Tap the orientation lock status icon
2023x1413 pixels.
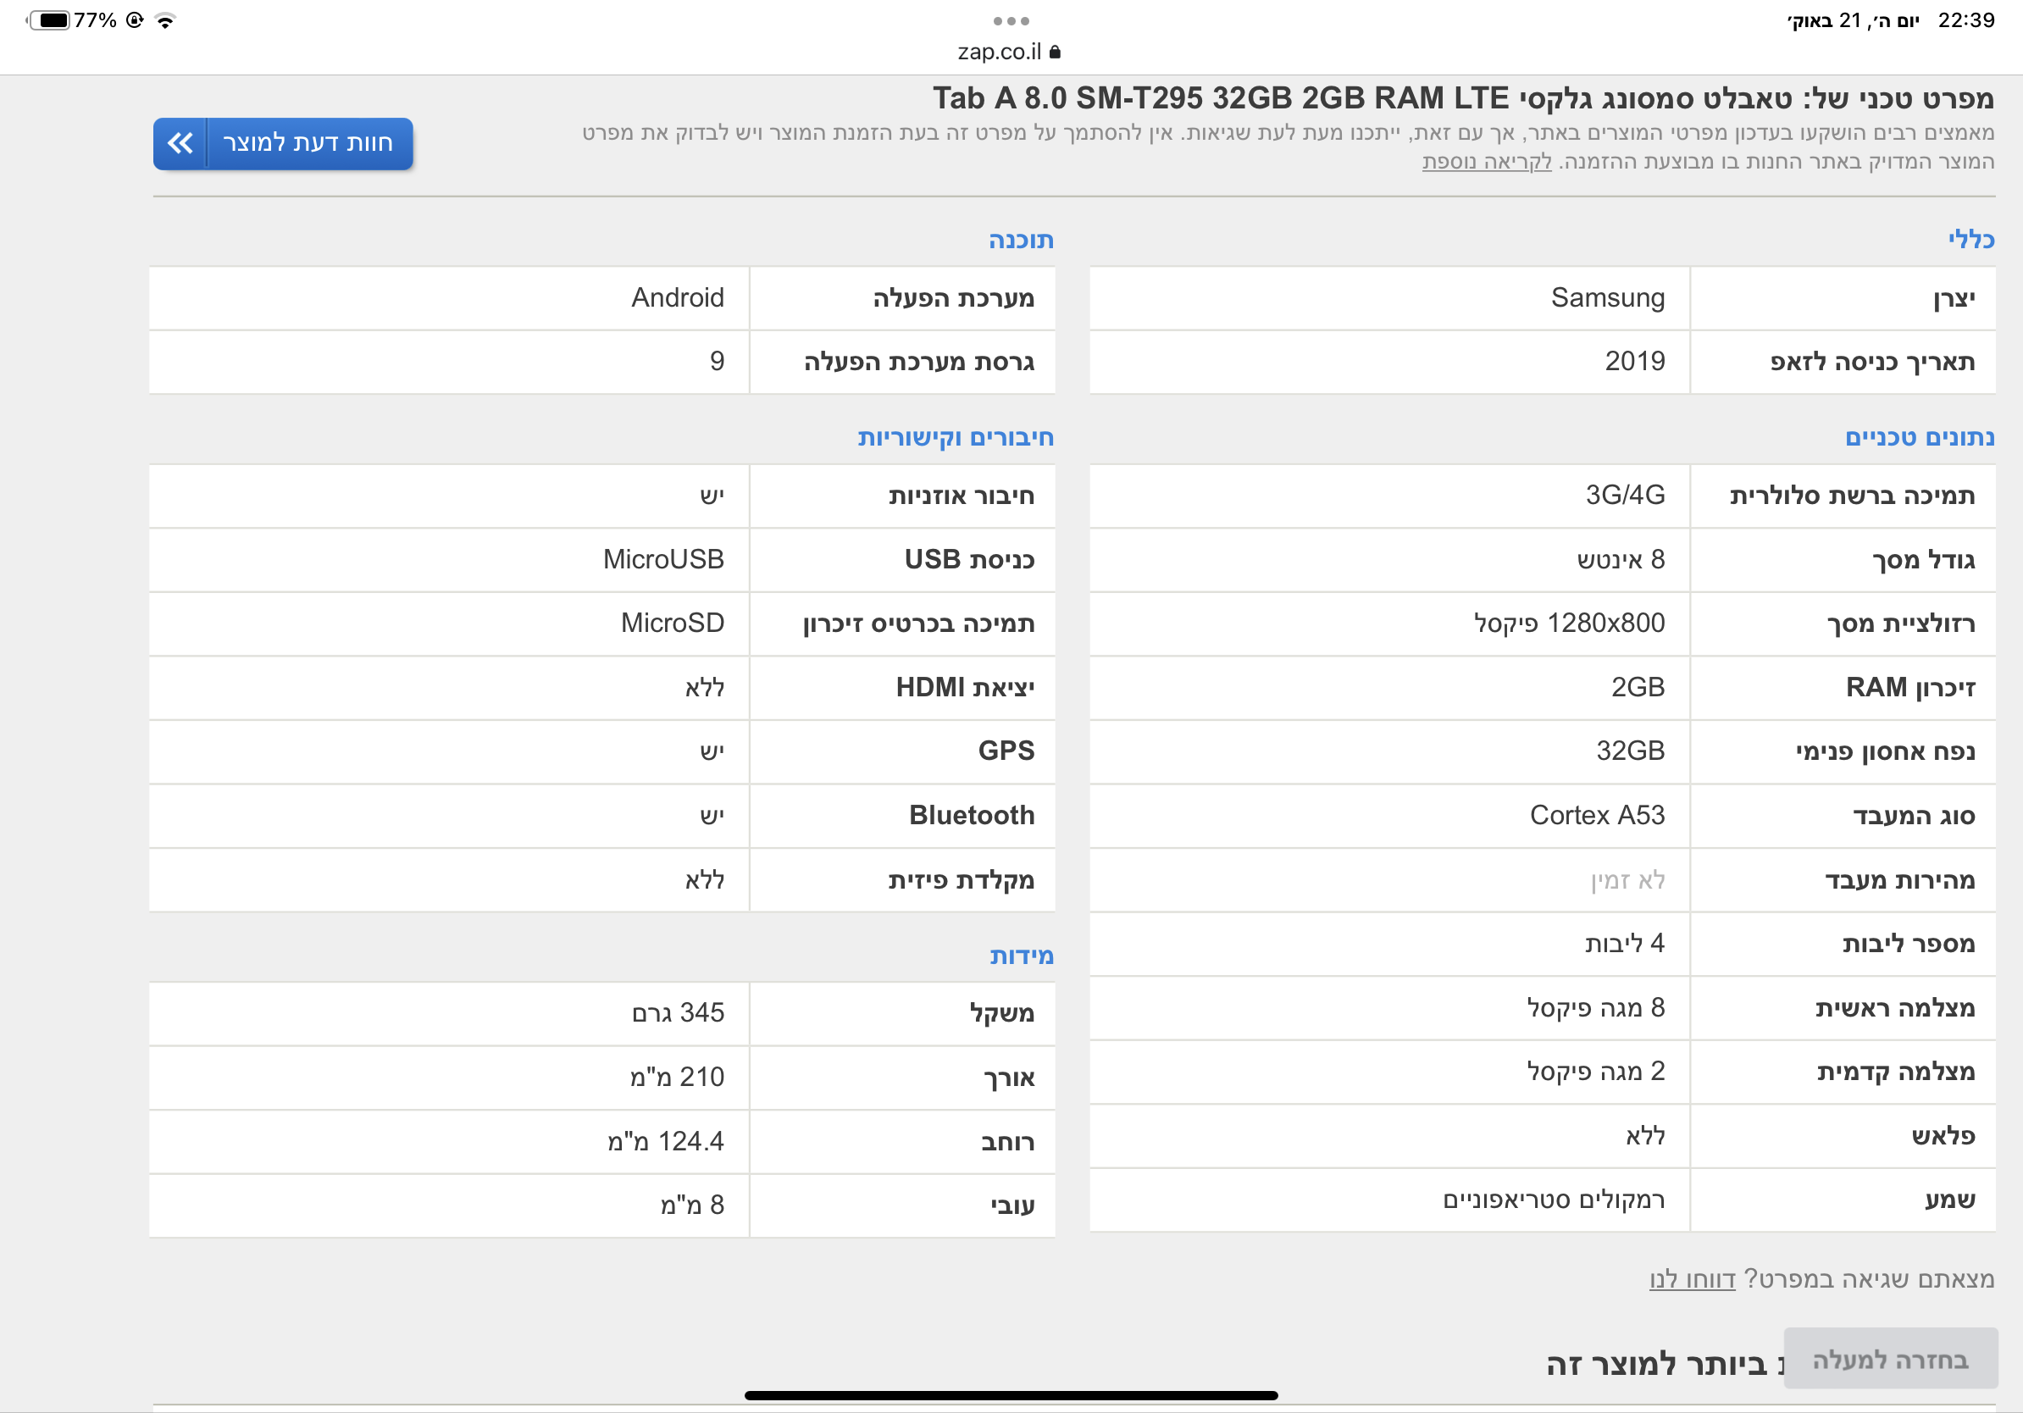tap(135, 20)
